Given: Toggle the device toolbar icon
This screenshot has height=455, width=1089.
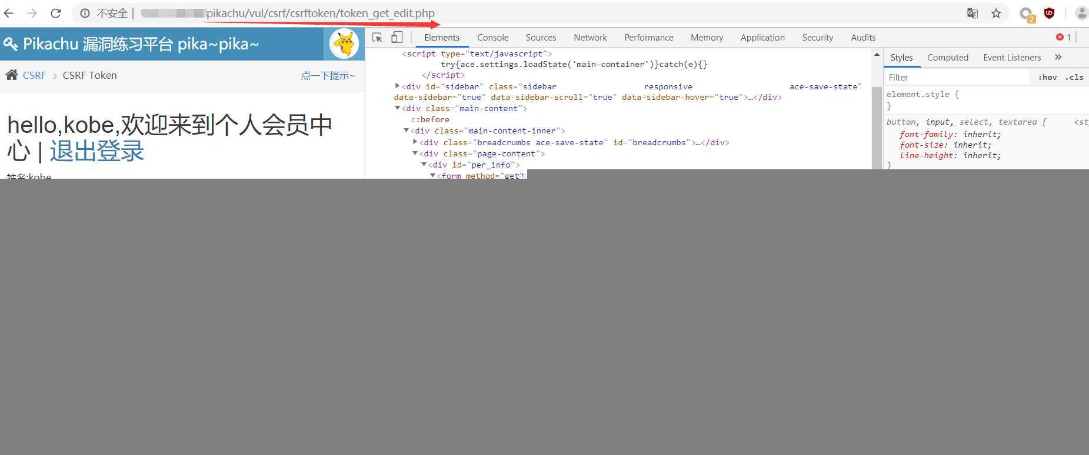Looking at the screenshot, I should tap(397, 37).
